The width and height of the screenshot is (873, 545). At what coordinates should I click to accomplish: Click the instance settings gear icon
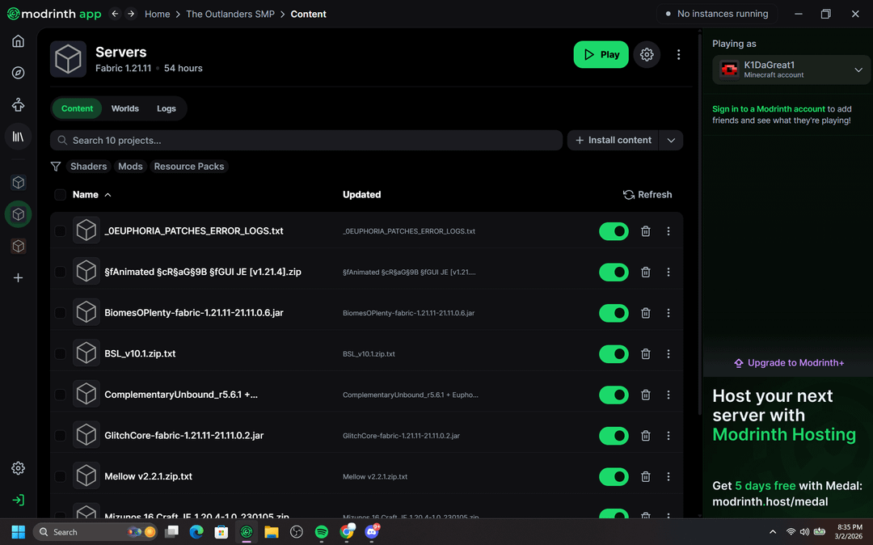coord(647,55)
